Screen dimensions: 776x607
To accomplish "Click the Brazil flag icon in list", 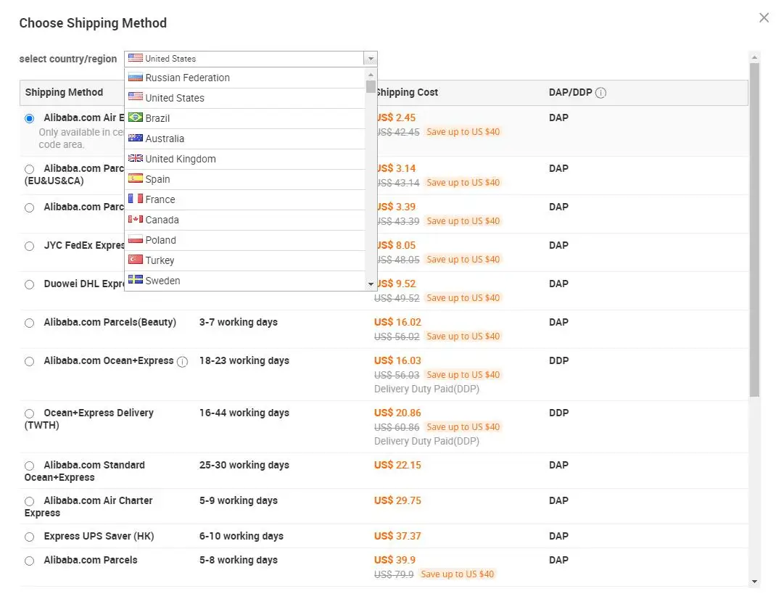I will 135,117.
